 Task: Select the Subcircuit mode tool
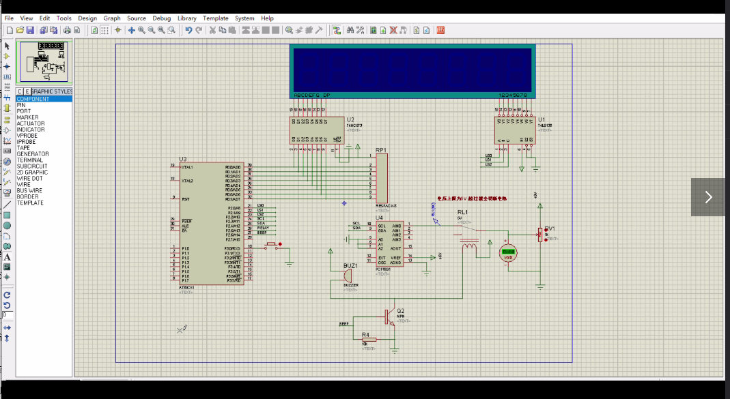pyautogui.click(x=7, y=108)
